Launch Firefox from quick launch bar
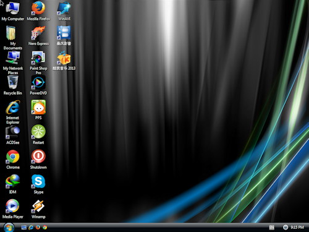Viewport: 309px width, 232px height. (38, 227)
